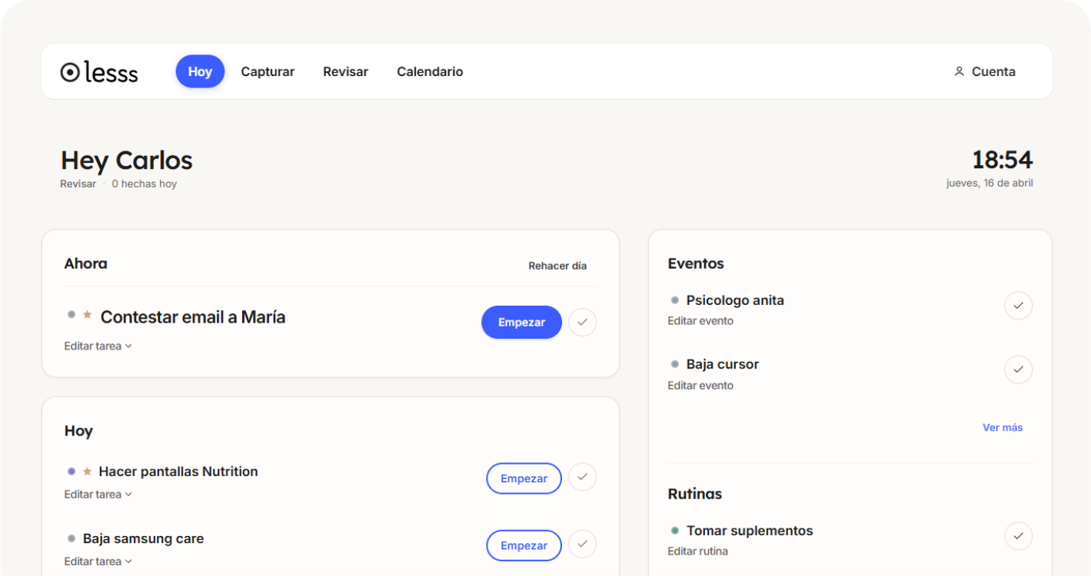Expand Editar tarea under Baja samsung care

98,561
